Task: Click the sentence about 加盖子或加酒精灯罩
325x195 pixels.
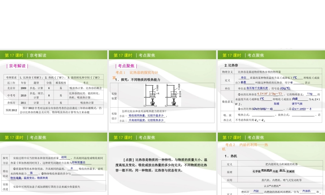Action: pos(46,187)
